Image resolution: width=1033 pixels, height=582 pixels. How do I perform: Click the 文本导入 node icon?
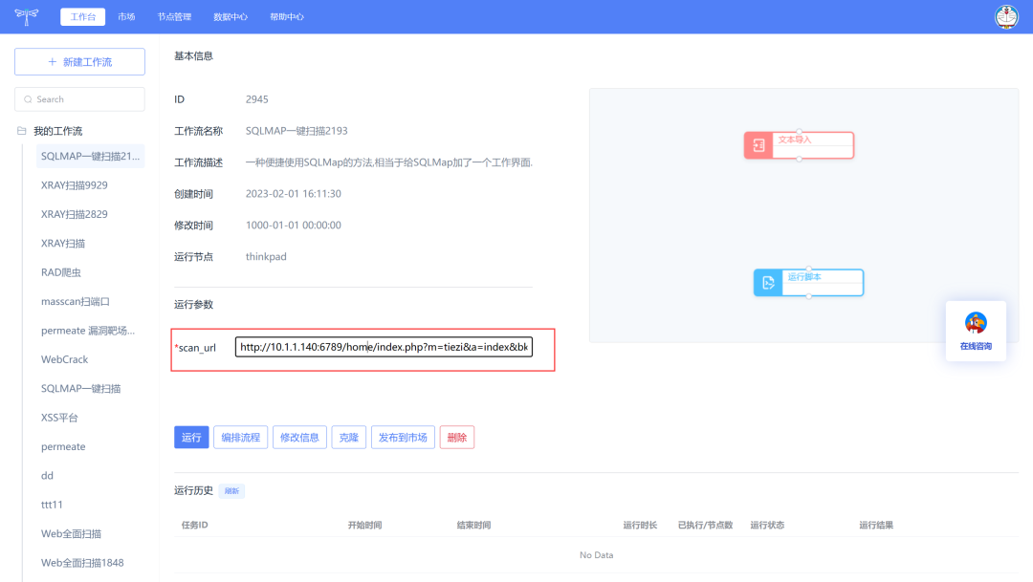coord(758,145)
